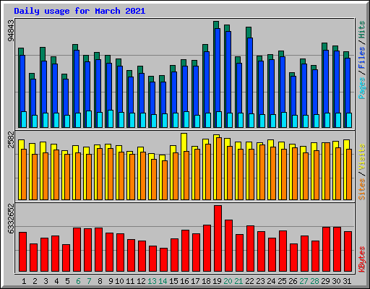Screen dimensions: 370x289
Task: Click day 23 on the date axis
Action: (x=260, y=281)
